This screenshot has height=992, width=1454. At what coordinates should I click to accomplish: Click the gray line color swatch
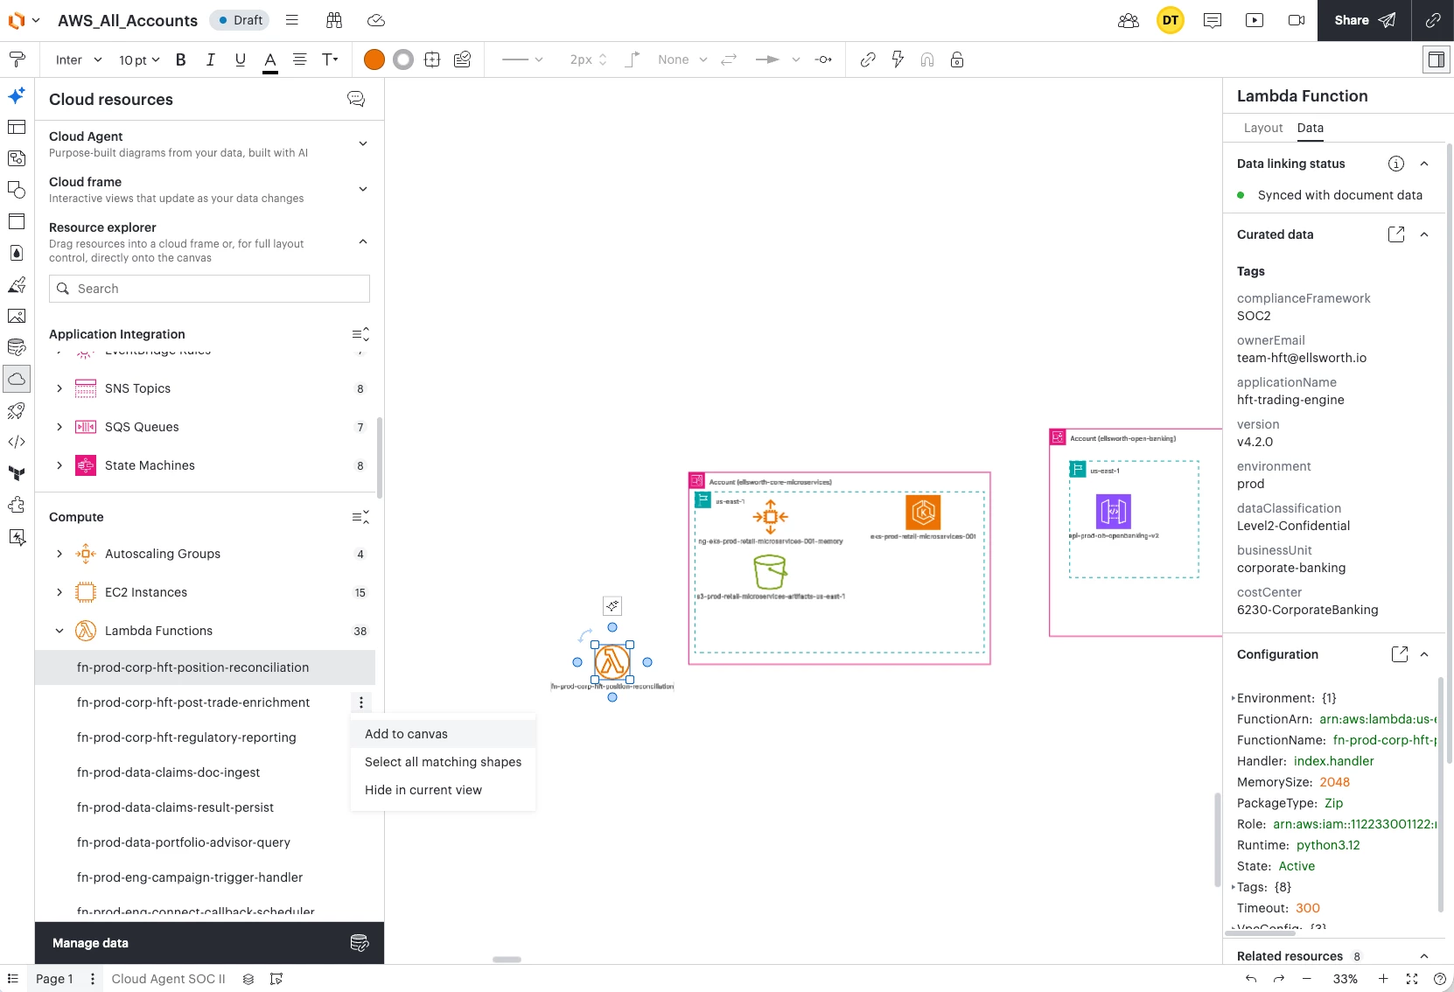[x=403, y=59]
